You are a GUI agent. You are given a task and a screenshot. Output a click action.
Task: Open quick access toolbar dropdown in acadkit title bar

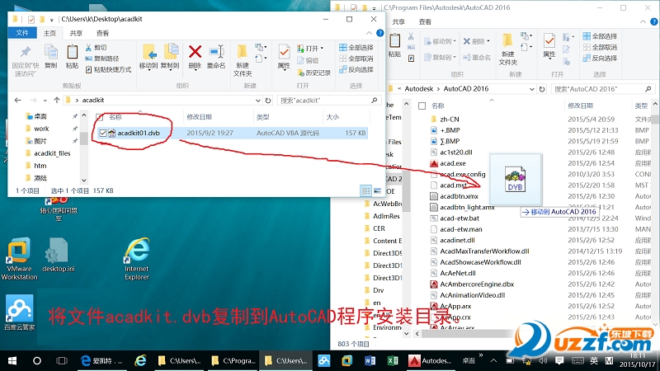(51, 19)
